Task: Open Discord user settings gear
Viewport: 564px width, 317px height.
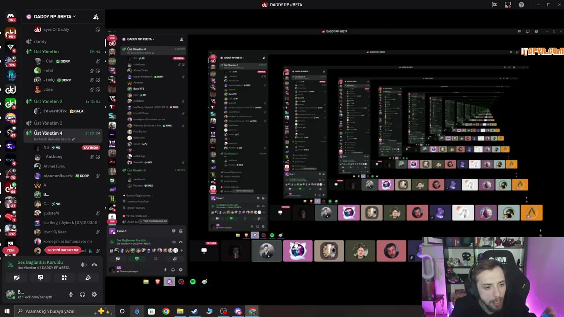Action: pyautogui.click(x=94, y=295)
